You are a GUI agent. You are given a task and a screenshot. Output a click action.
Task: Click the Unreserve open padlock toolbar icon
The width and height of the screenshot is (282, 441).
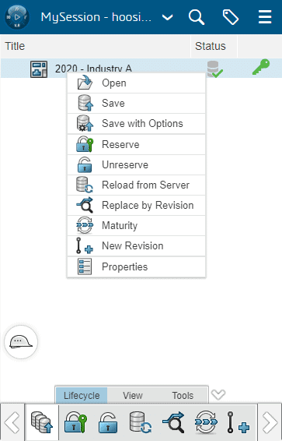point(108,422)
